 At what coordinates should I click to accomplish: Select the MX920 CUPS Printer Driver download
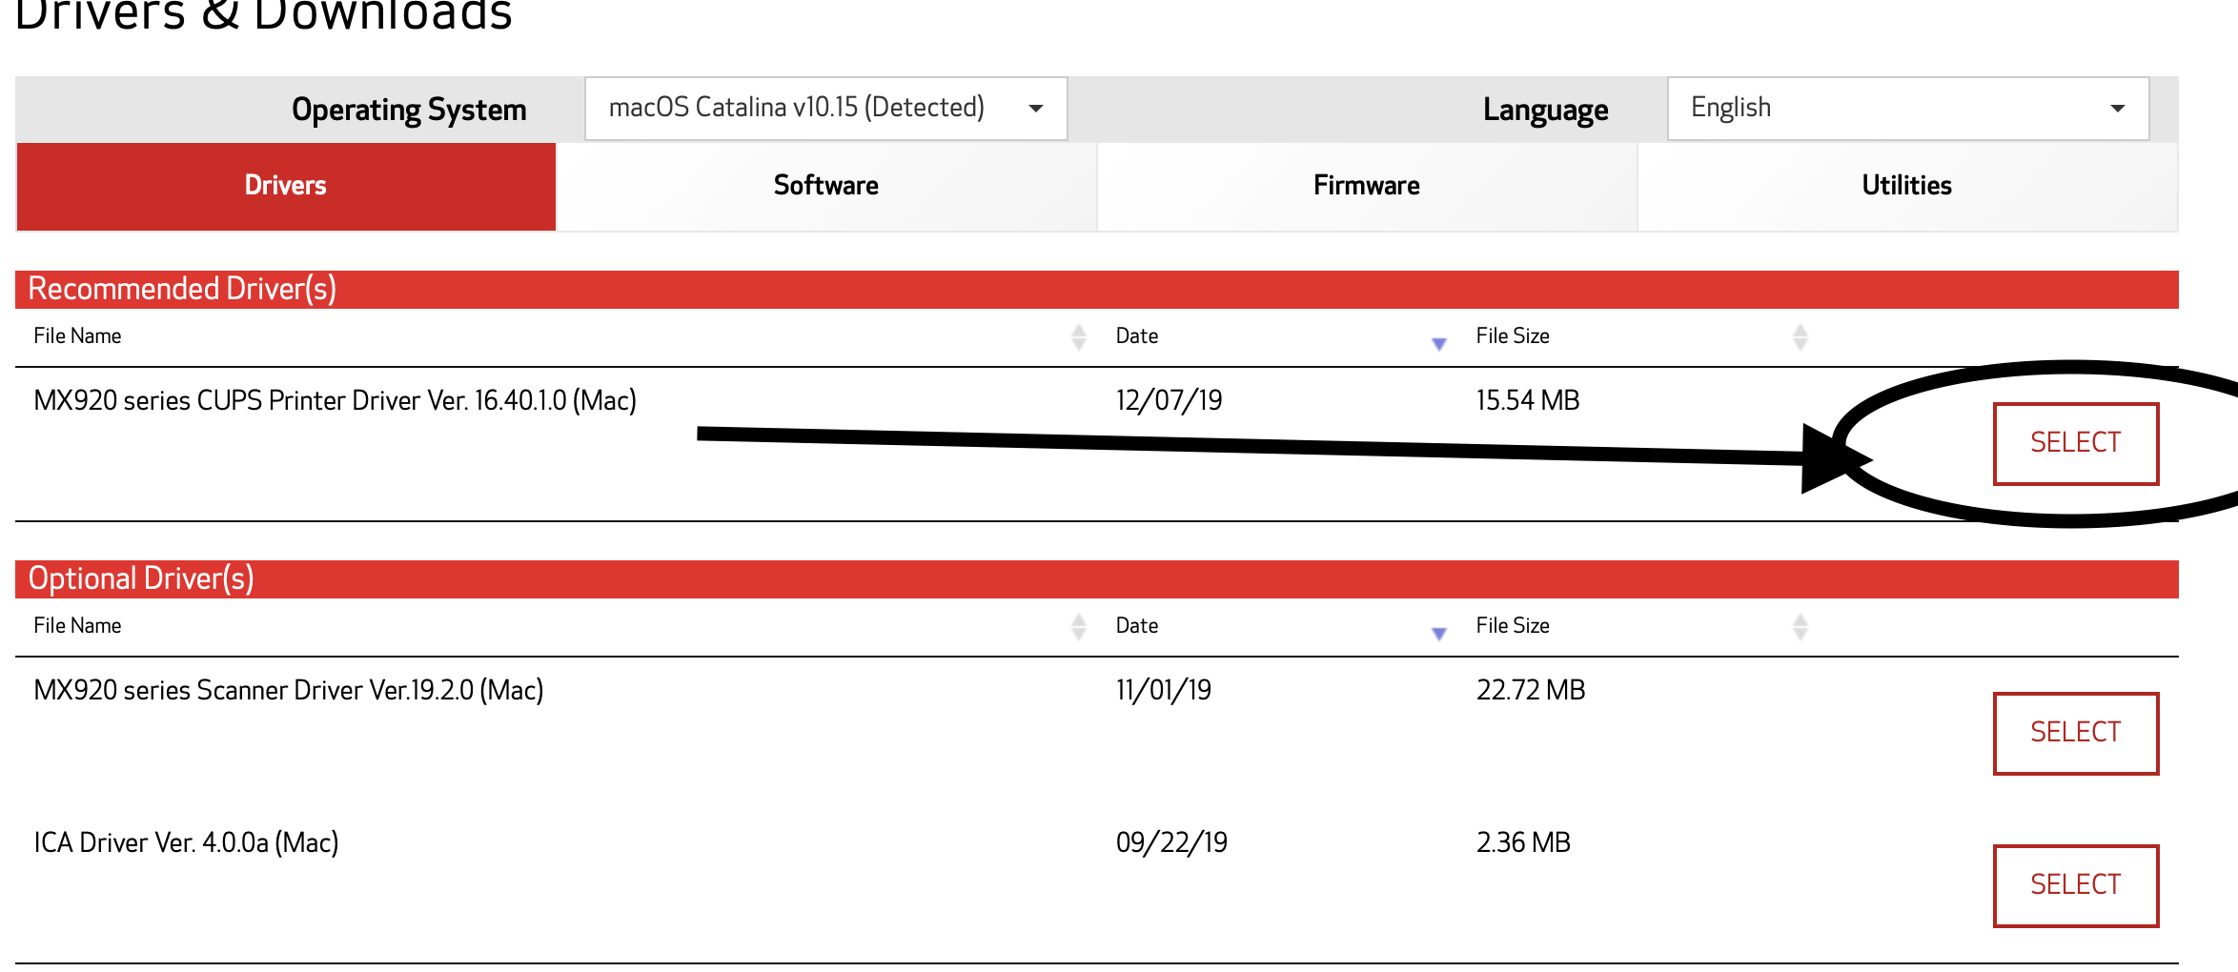coord(2076,444)
